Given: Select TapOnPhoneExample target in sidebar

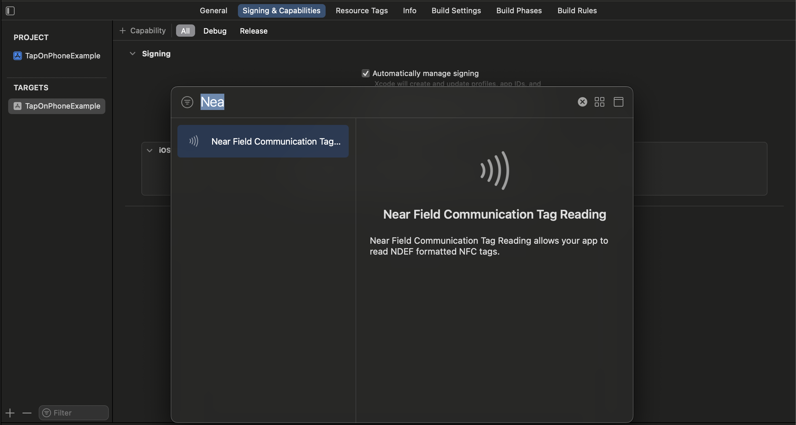Looking at the screenshot, I should pyautogui.click(x=57, y=106).
